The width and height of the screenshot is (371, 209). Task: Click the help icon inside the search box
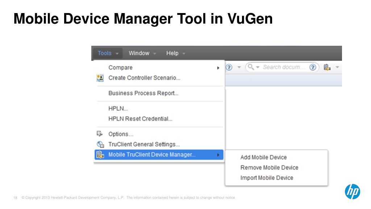tap(313, 67)
